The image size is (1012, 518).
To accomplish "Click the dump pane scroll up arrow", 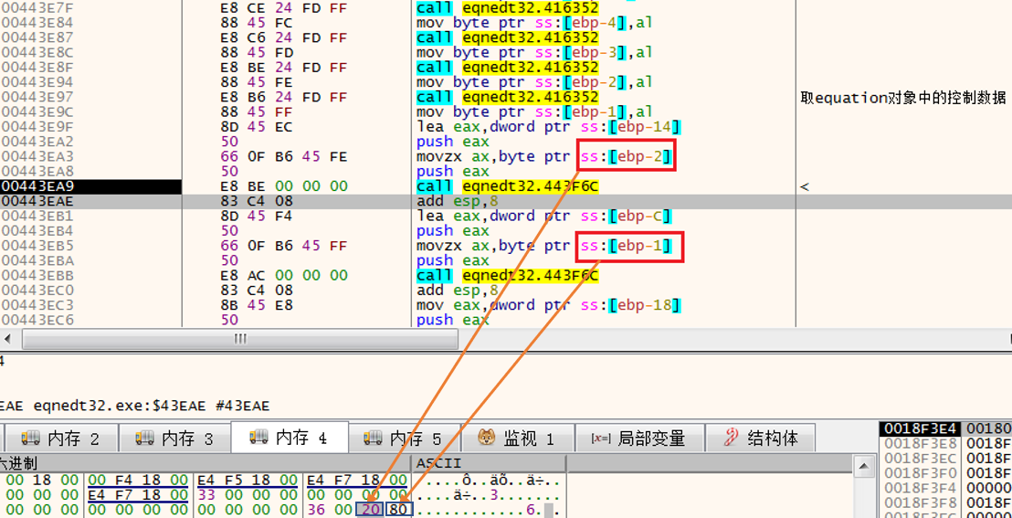I will 863,466.
